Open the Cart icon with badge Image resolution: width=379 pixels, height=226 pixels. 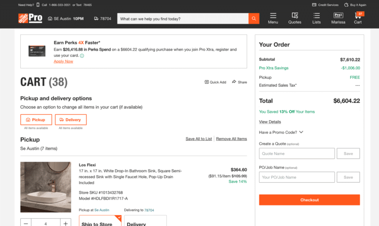click(x=358, y=18)
